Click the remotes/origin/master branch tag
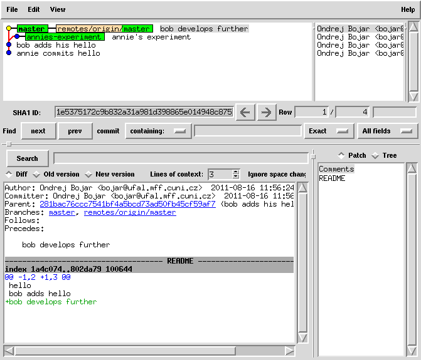The image size is (421, 360). (x=104, y=29)
